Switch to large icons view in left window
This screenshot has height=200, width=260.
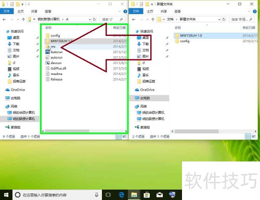click(x=124, y=137)
